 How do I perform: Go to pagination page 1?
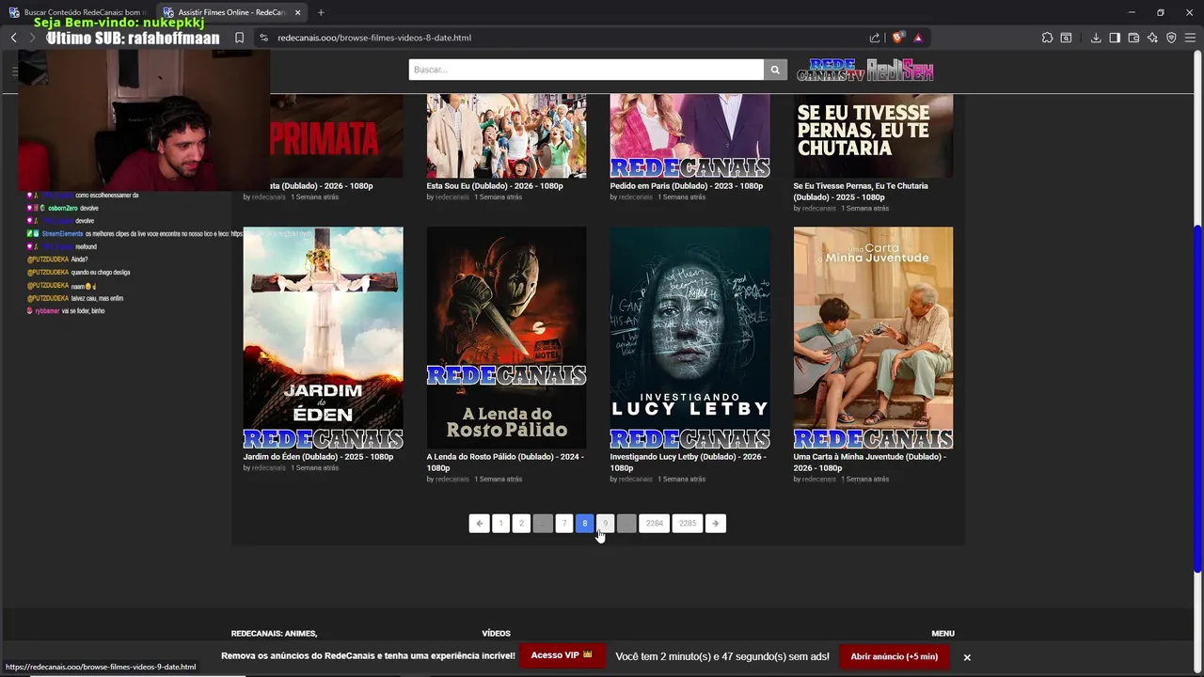point(500,524)
